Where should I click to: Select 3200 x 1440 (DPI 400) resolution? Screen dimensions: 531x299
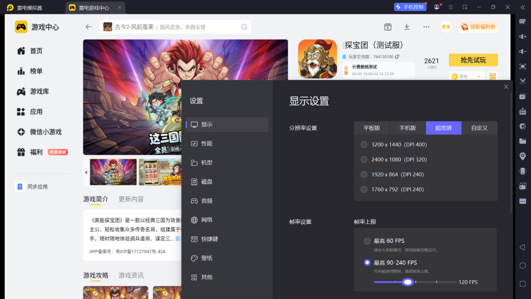[x=364, y=145]
